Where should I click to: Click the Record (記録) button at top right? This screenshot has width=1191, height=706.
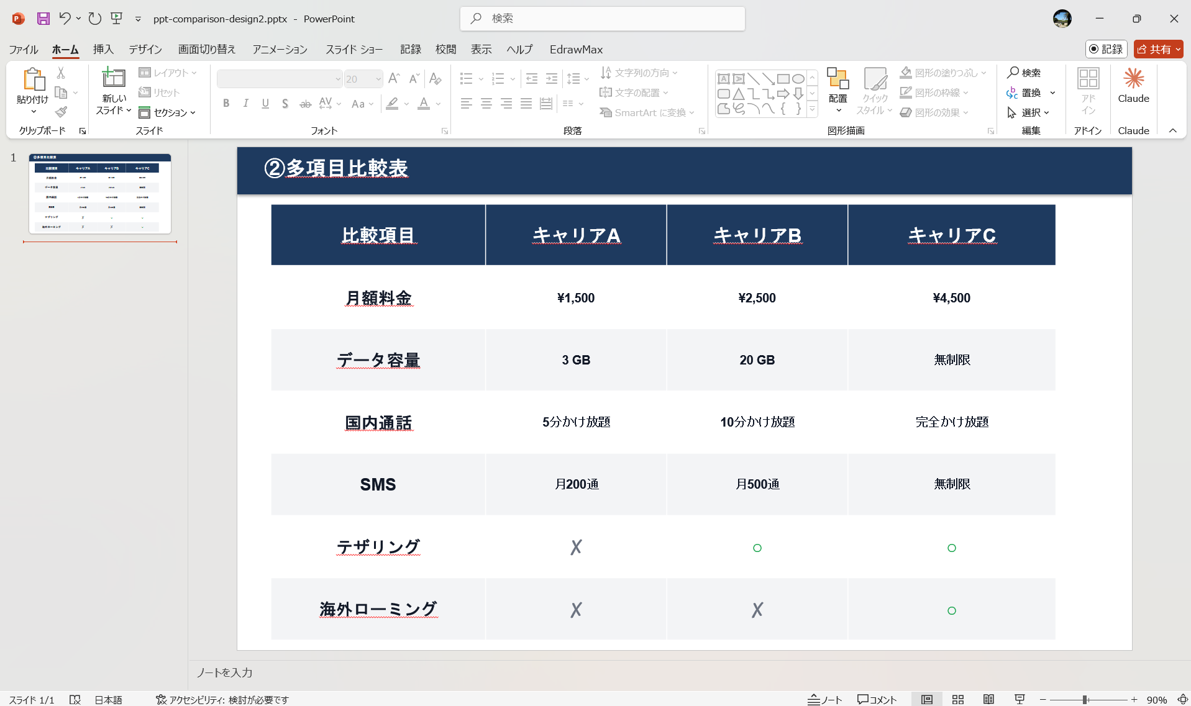tap(1107, 49)
